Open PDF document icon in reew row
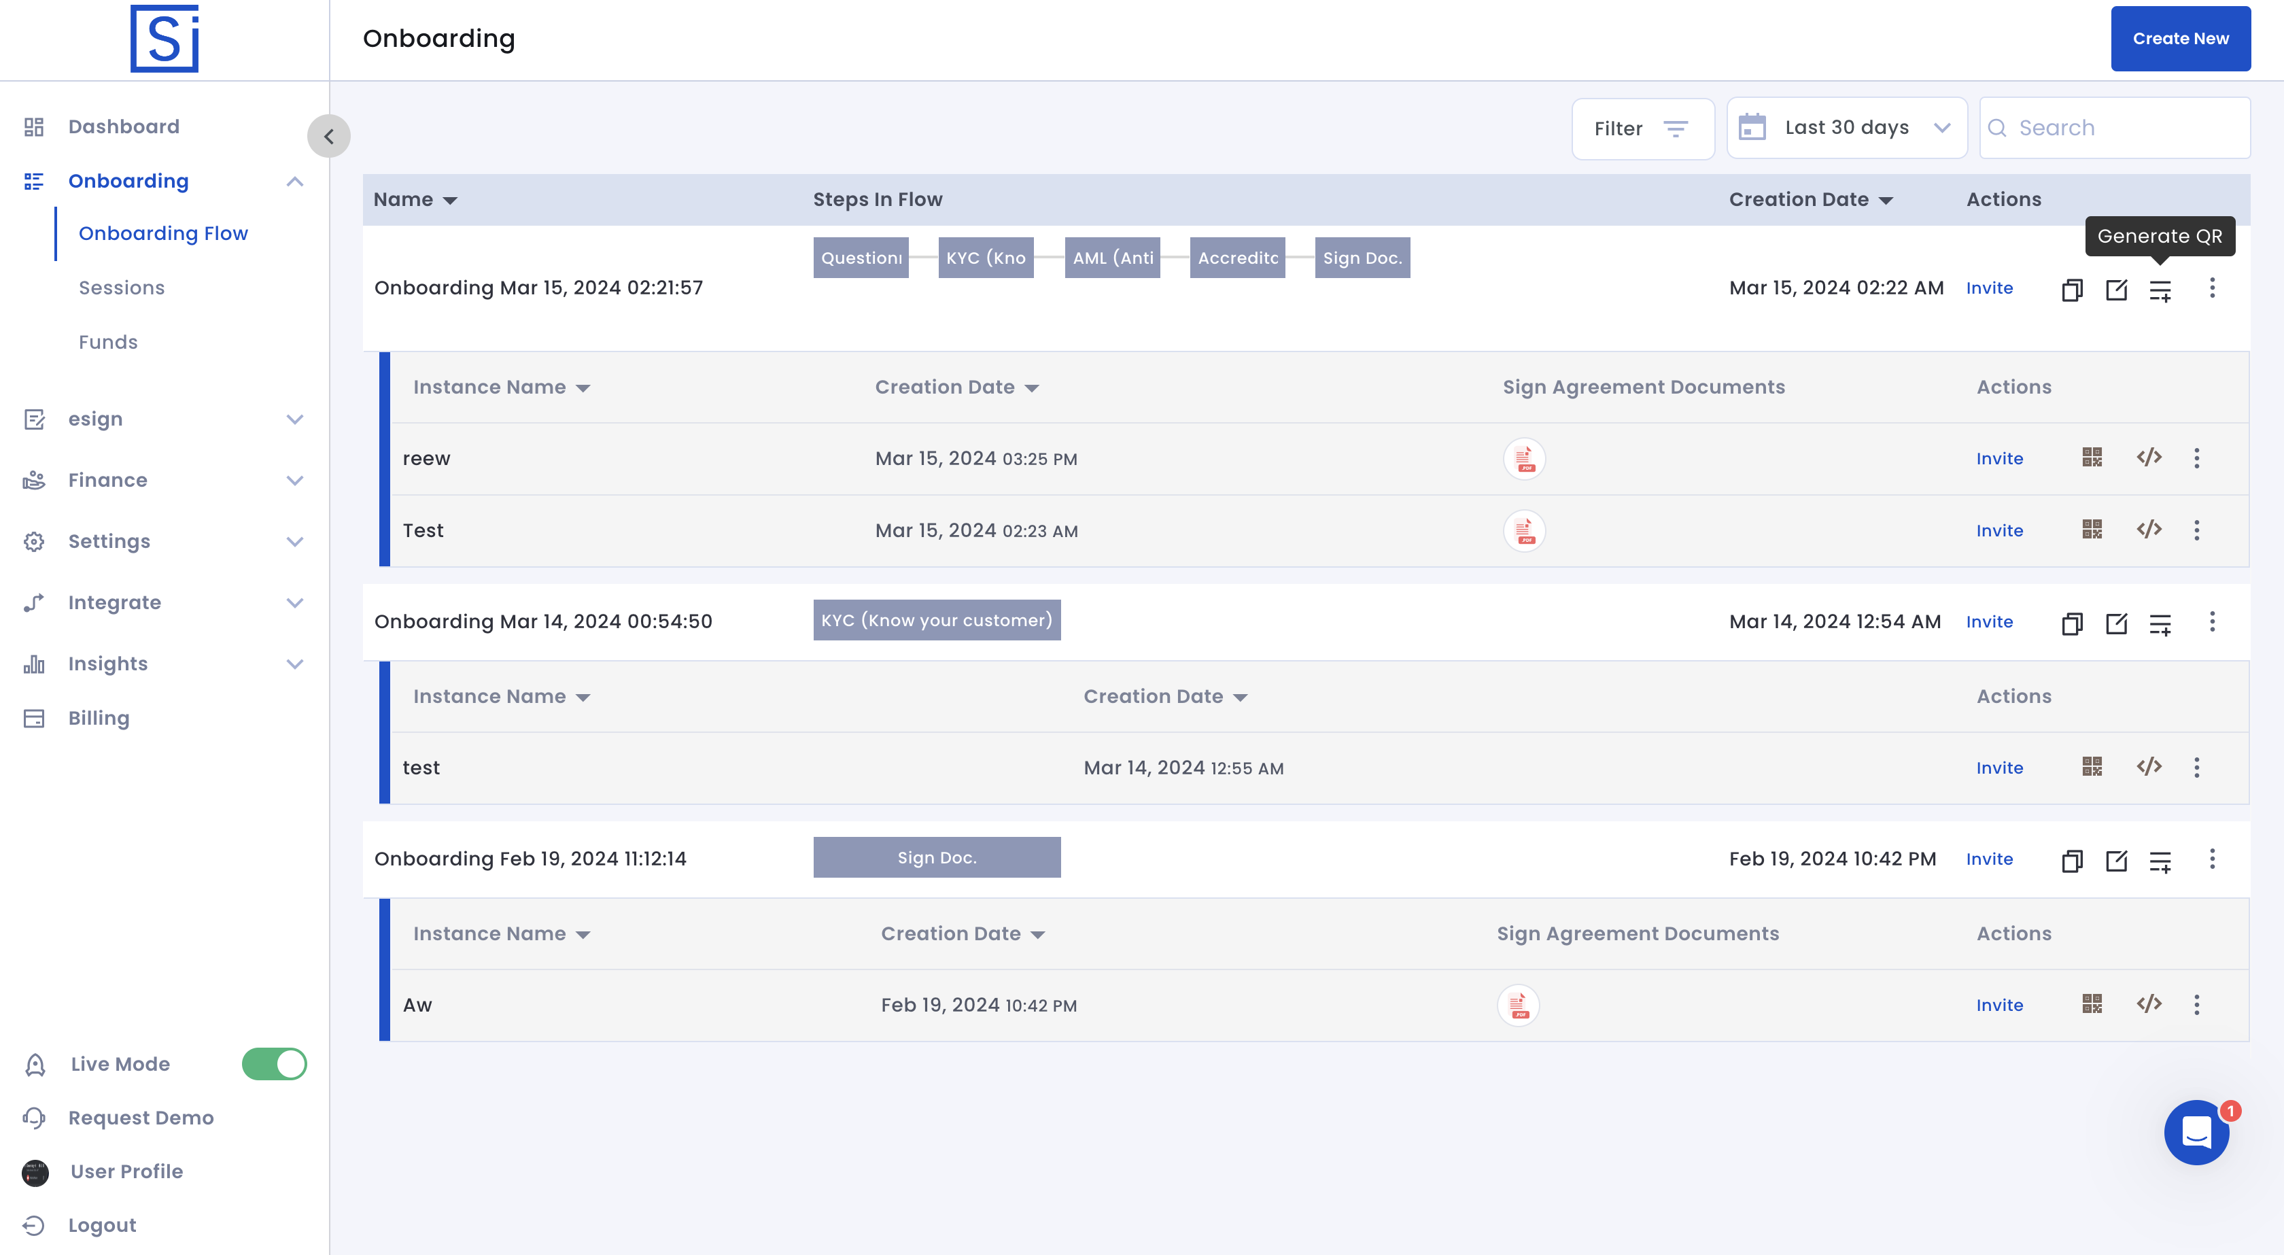 click(x=1523, y=458)
